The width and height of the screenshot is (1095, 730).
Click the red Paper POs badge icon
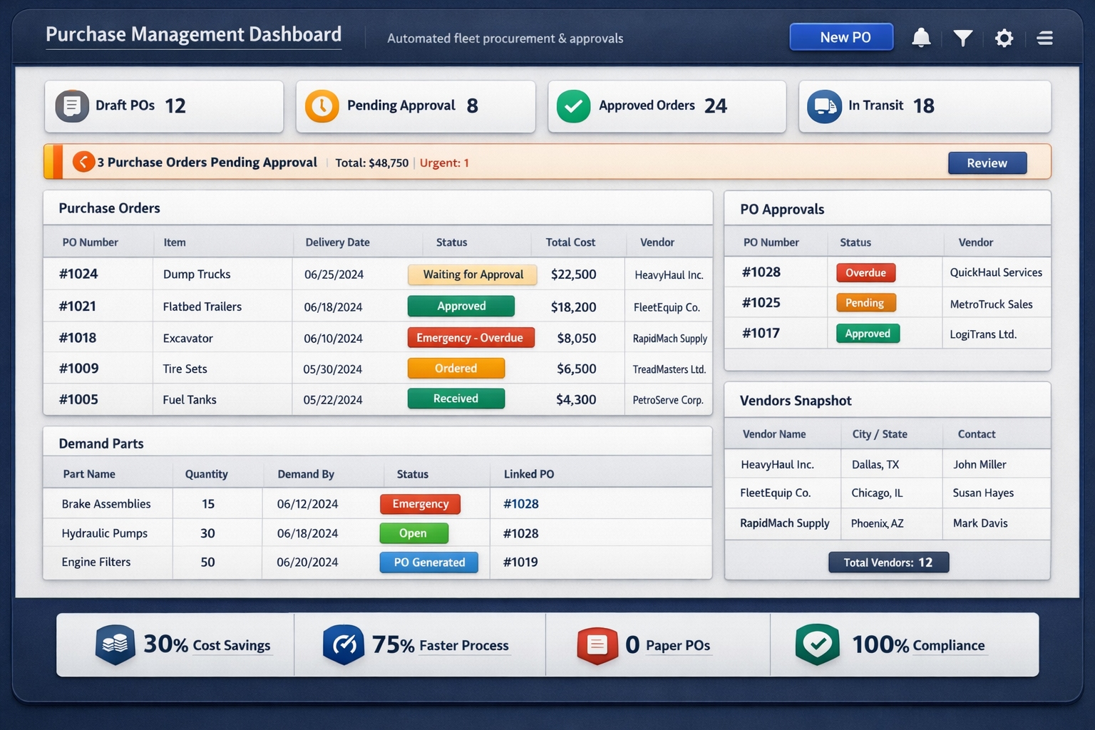tap(598, 644)
